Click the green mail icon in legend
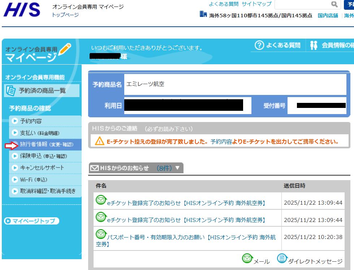The image size is (354, 270). point(247,258)
